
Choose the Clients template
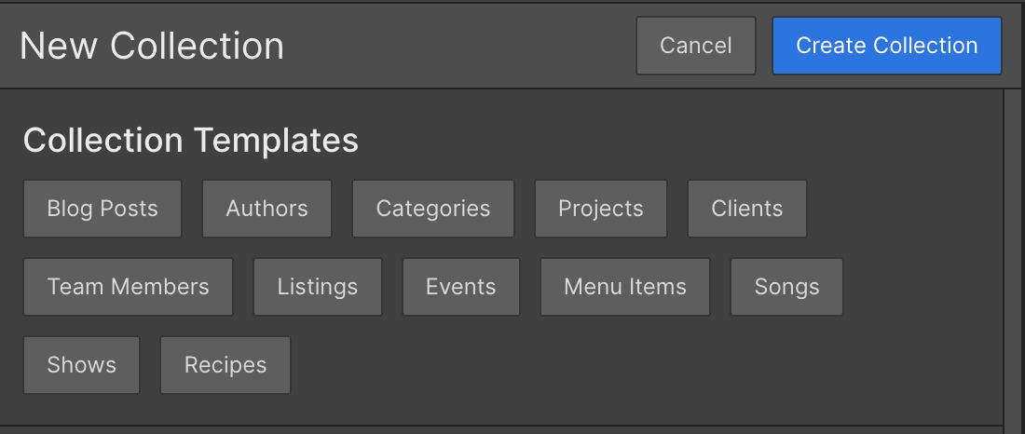tap(747, 209)
